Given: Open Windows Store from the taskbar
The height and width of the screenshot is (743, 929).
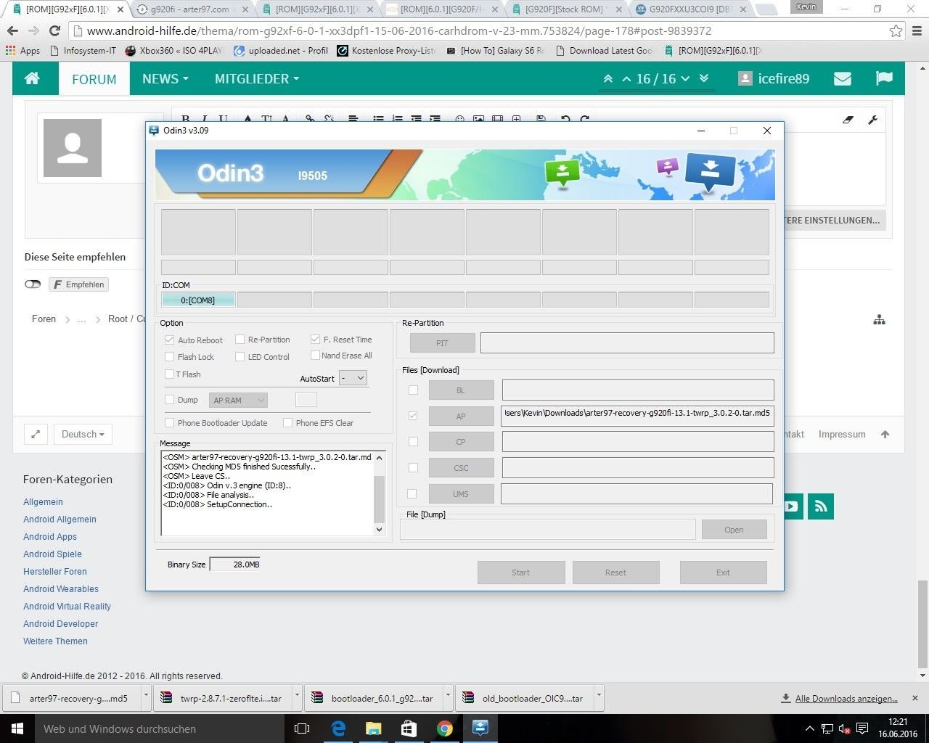Looking at the screenshot, I should point(409,728).
